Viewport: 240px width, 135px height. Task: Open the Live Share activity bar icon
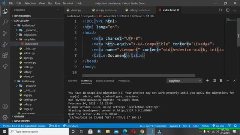click(x=5, y=66)
